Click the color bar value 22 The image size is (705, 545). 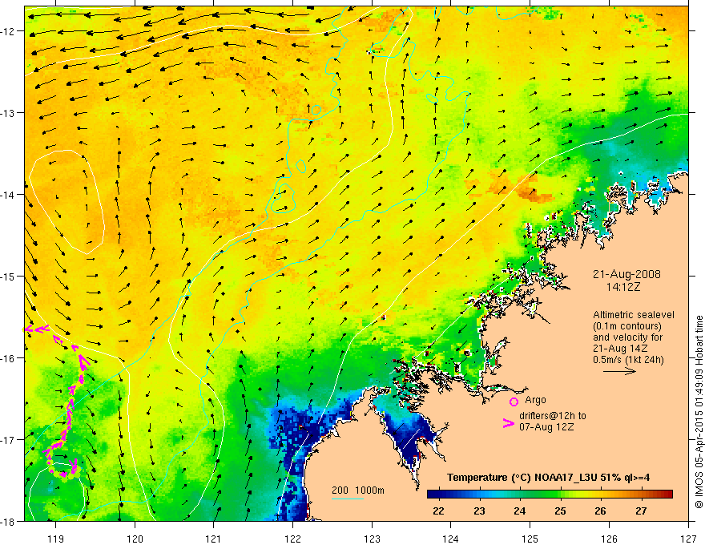coord(438,511)
